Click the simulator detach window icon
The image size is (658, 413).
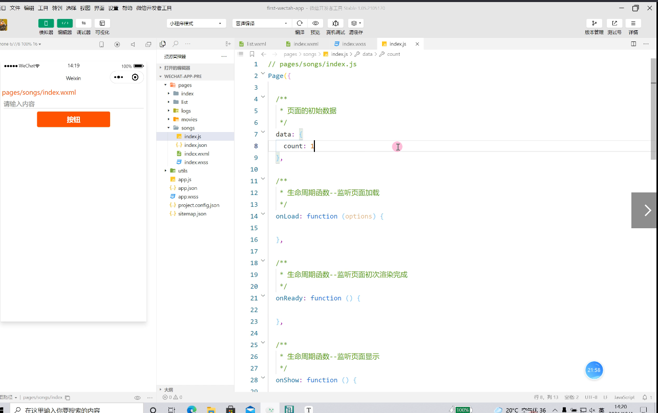click(x=148, y=45)
